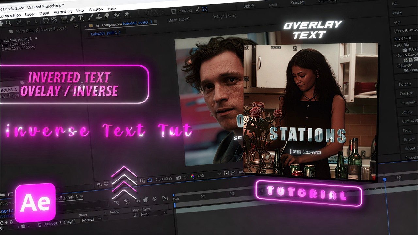Click the 01s mark on timeline ruler

pyautogui.click(x=203, y=196)
